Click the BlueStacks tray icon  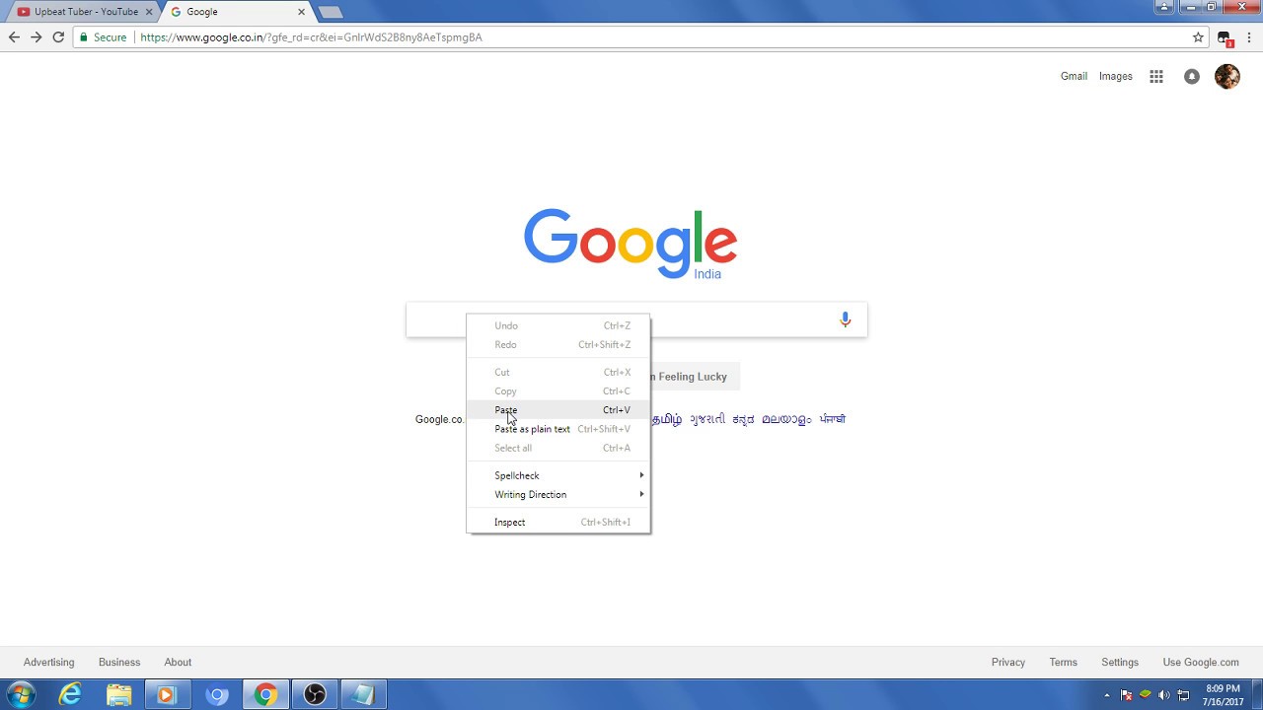1146,695
